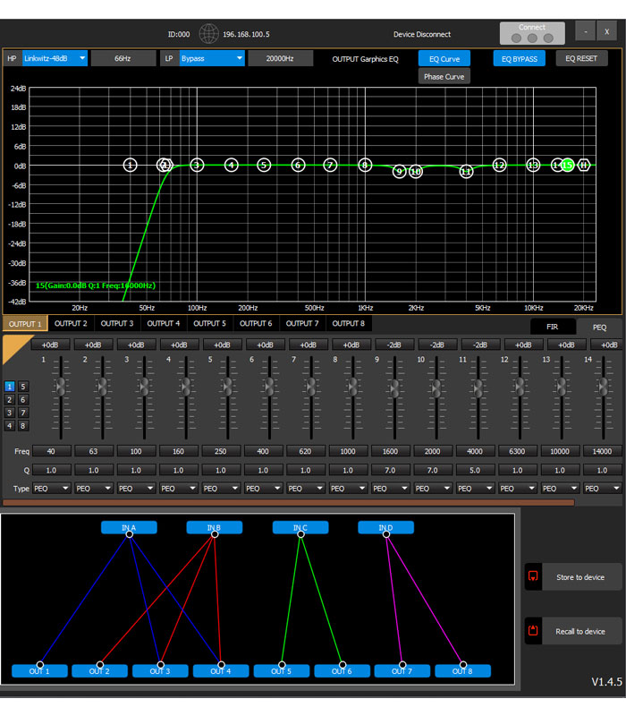Select the IN C routing node
The image size is (626, 716).
(x=300, y=528)
